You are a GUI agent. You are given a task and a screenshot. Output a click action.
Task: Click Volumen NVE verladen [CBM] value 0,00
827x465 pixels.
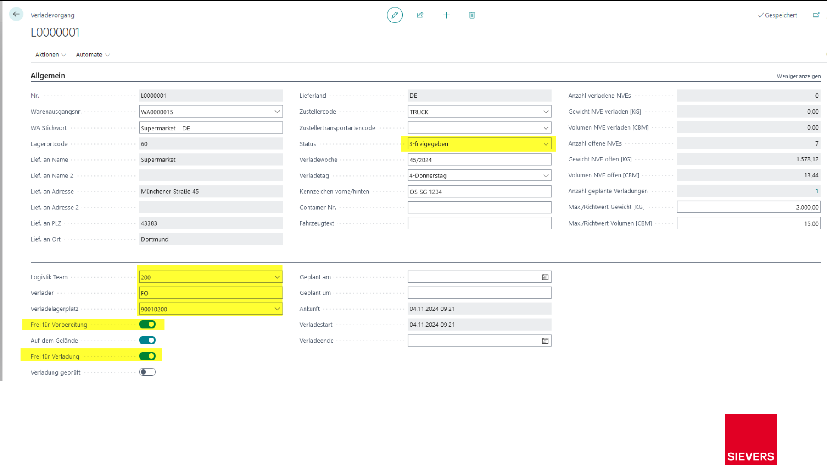point(748,127)
